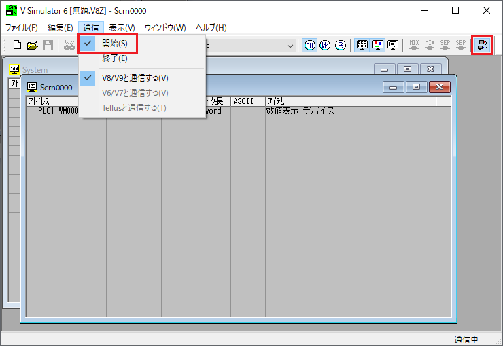503x346 pixels.
Task: Select 終了(E) to end communication
Action: click(114, 59)
